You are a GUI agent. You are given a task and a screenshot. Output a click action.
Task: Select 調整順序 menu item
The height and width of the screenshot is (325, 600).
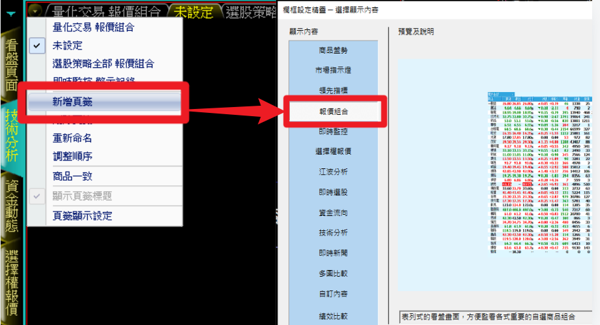coord(73,156)
